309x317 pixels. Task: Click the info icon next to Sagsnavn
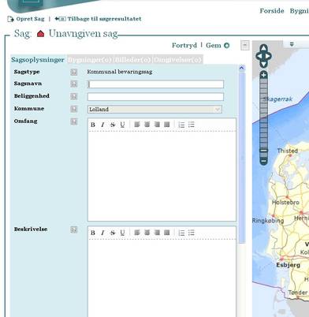[74, 84]
